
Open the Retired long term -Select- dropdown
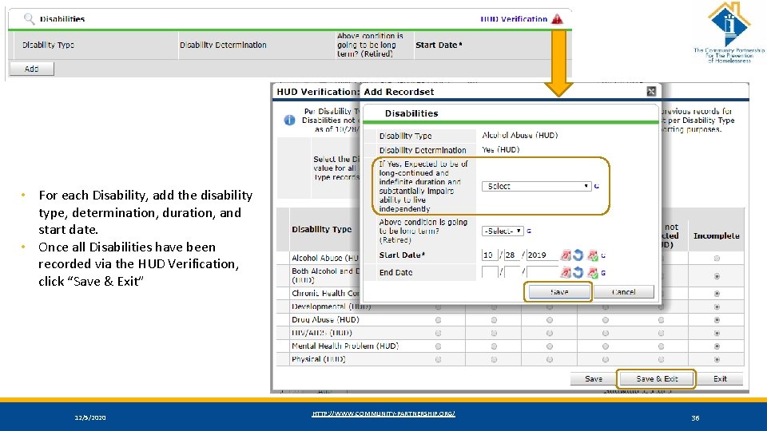(503, 231)
